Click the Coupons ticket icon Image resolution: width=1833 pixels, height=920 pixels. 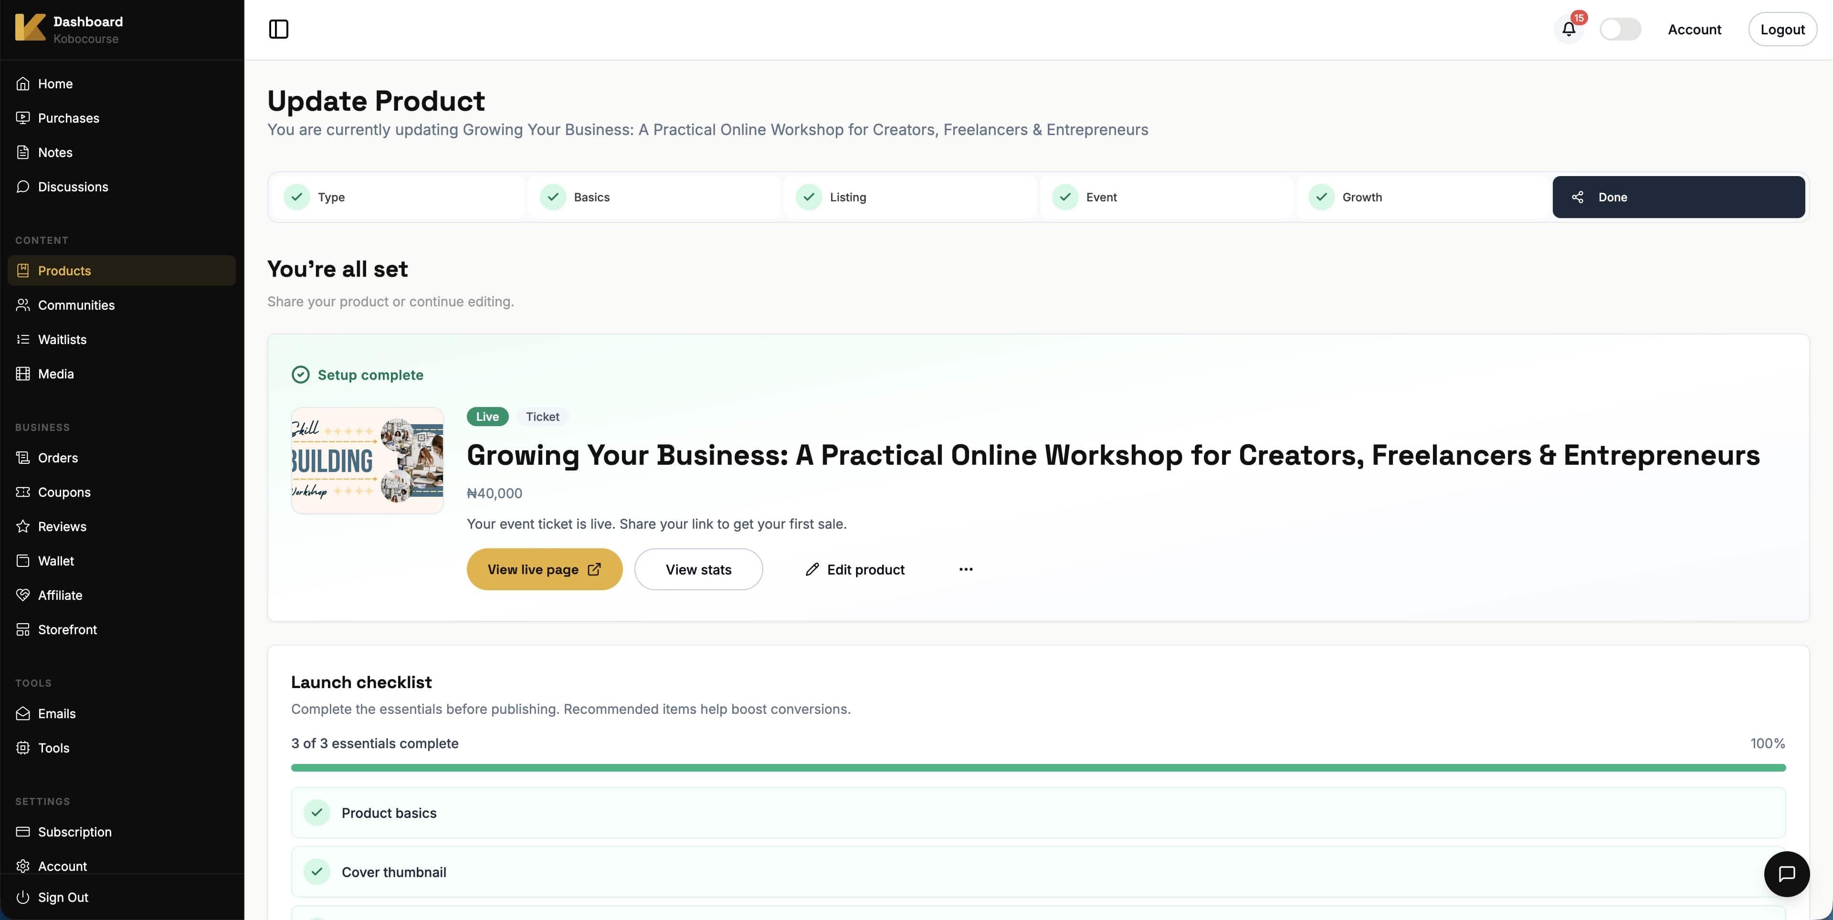coord(23,492)
